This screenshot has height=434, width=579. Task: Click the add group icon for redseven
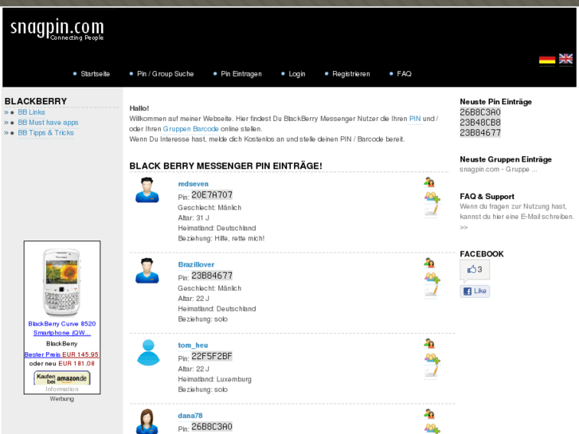click(x=432, y=197)
